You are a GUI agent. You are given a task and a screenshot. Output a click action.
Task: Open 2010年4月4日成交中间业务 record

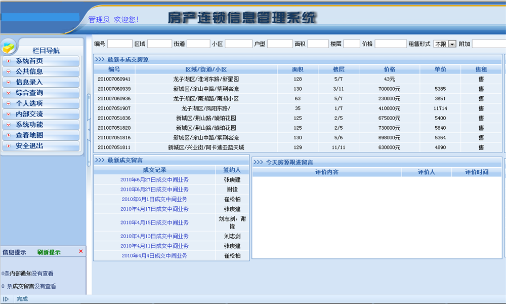154,255
